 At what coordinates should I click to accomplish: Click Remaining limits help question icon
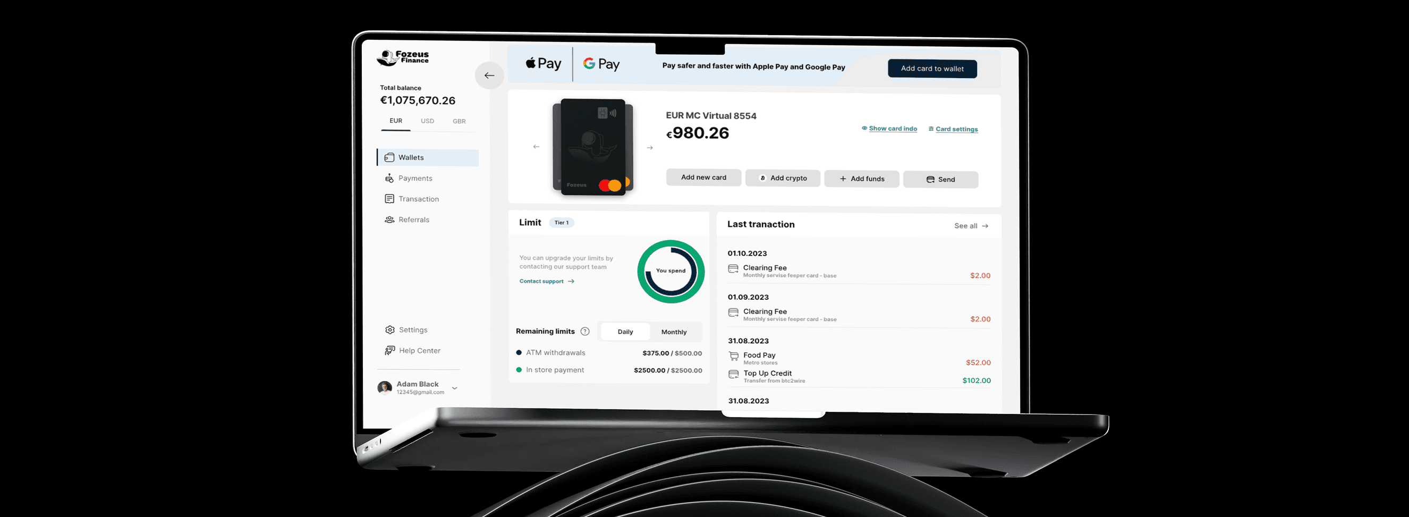[x=585, y=332]
